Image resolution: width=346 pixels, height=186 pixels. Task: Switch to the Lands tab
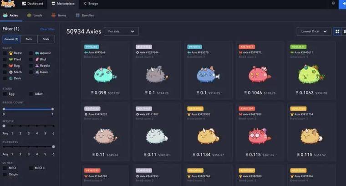tap(35, 15)
